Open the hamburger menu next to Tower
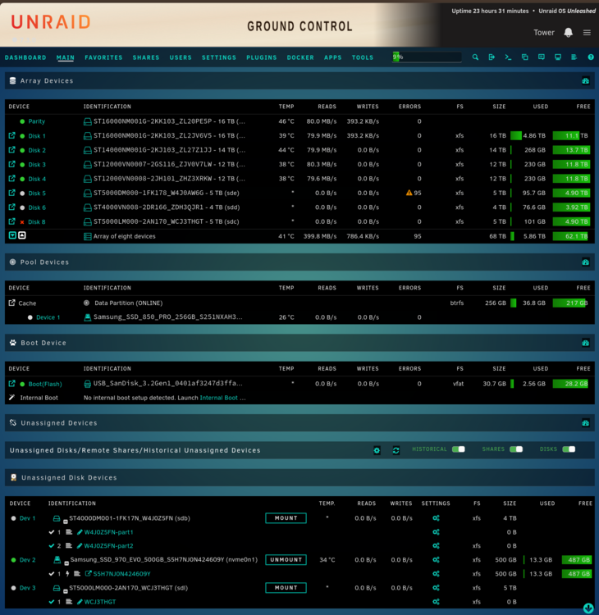599x615 pixels. tap(587, 33)
